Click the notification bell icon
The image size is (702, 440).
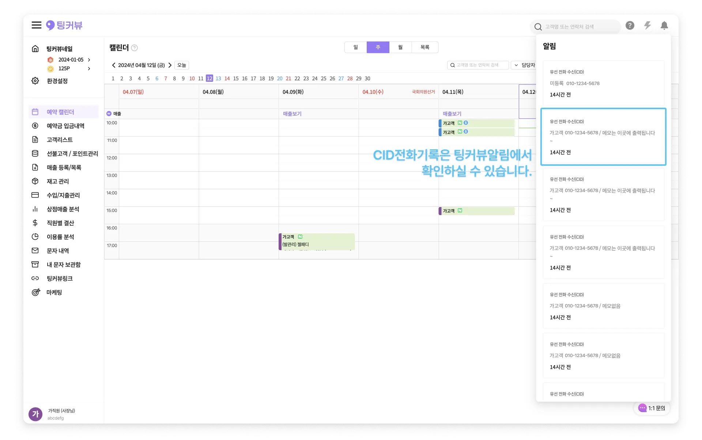point(664,26)
